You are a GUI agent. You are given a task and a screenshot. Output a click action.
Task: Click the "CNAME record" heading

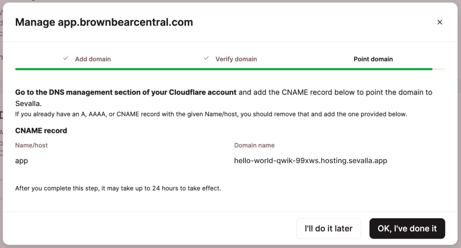coord(41,131)
